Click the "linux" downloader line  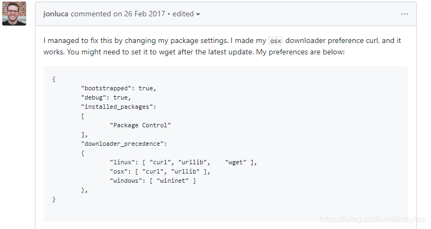tap(183, 162)
